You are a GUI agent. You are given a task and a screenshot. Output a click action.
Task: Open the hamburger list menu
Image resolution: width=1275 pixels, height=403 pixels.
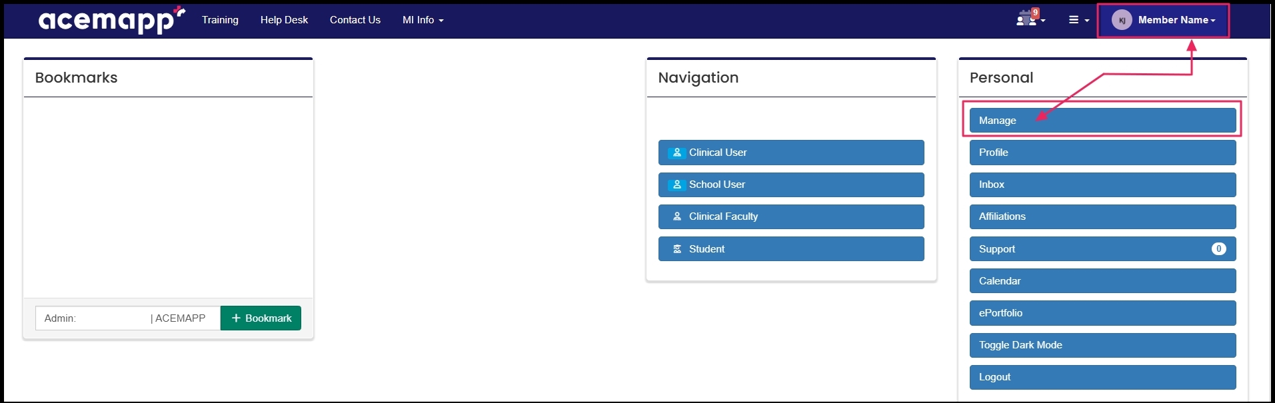tap(1078, 20)
